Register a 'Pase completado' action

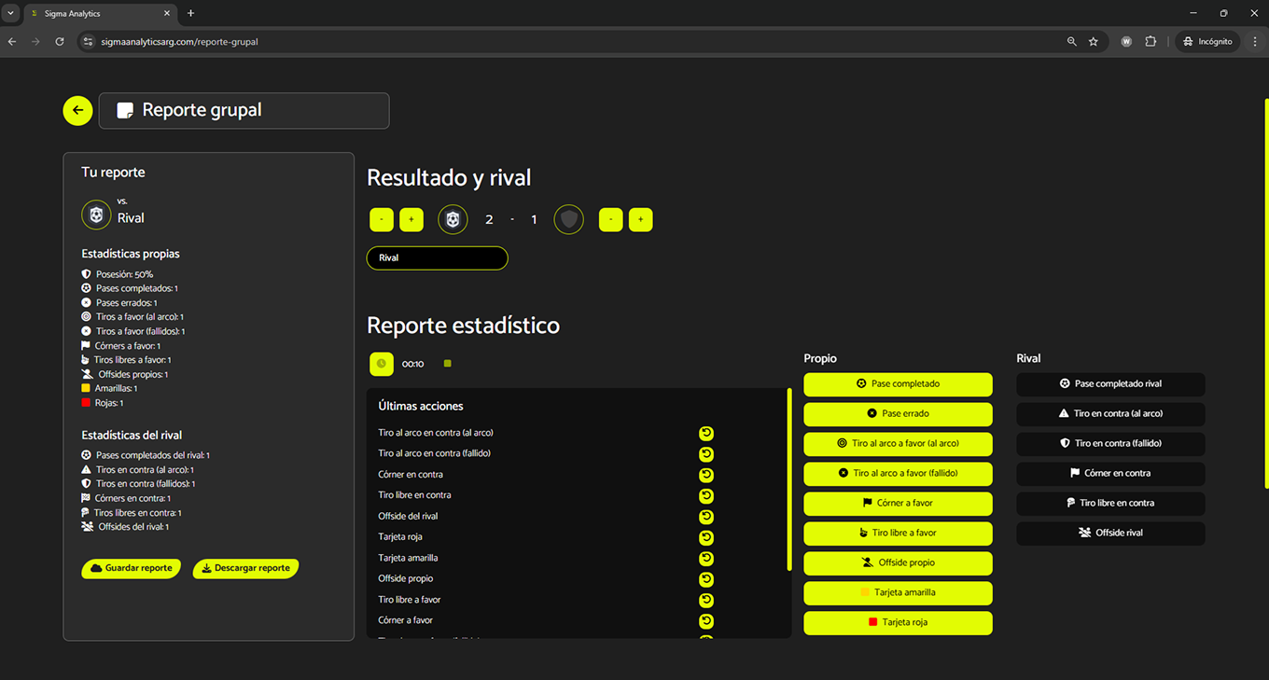click(x=898, y=383)
